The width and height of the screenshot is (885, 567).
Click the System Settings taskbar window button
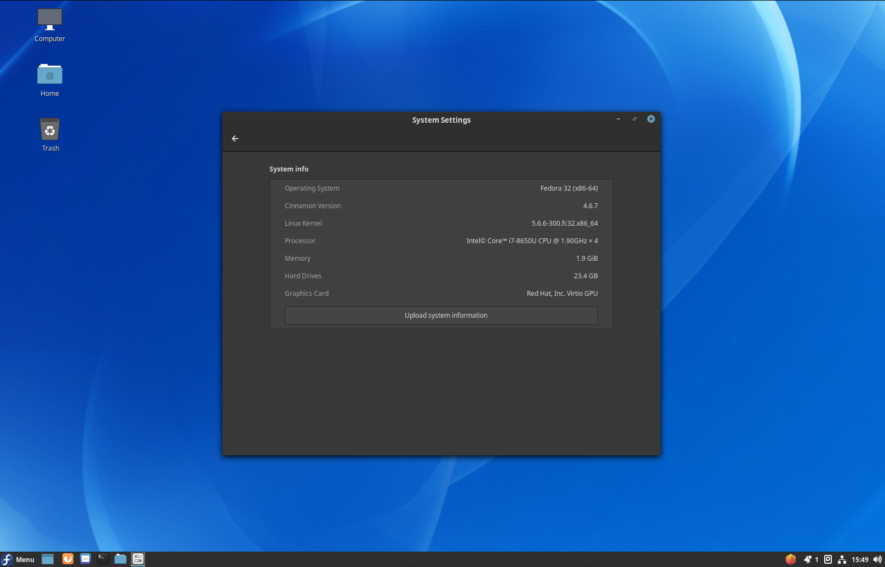[x=138, y=559]
